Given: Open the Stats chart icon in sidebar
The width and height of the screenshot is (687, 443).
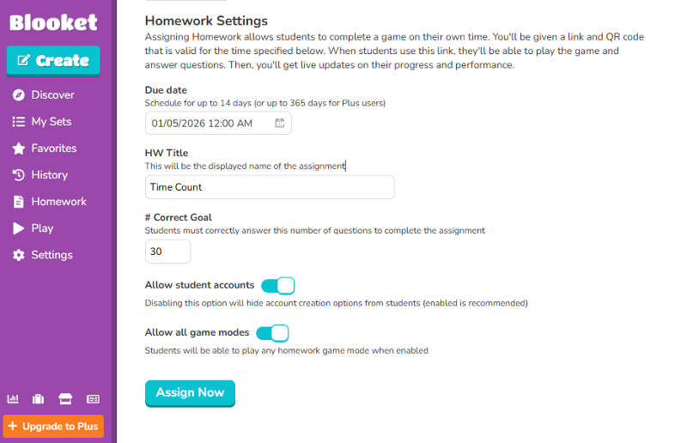Looking at the screenshot, I should [x=13, y=398].
